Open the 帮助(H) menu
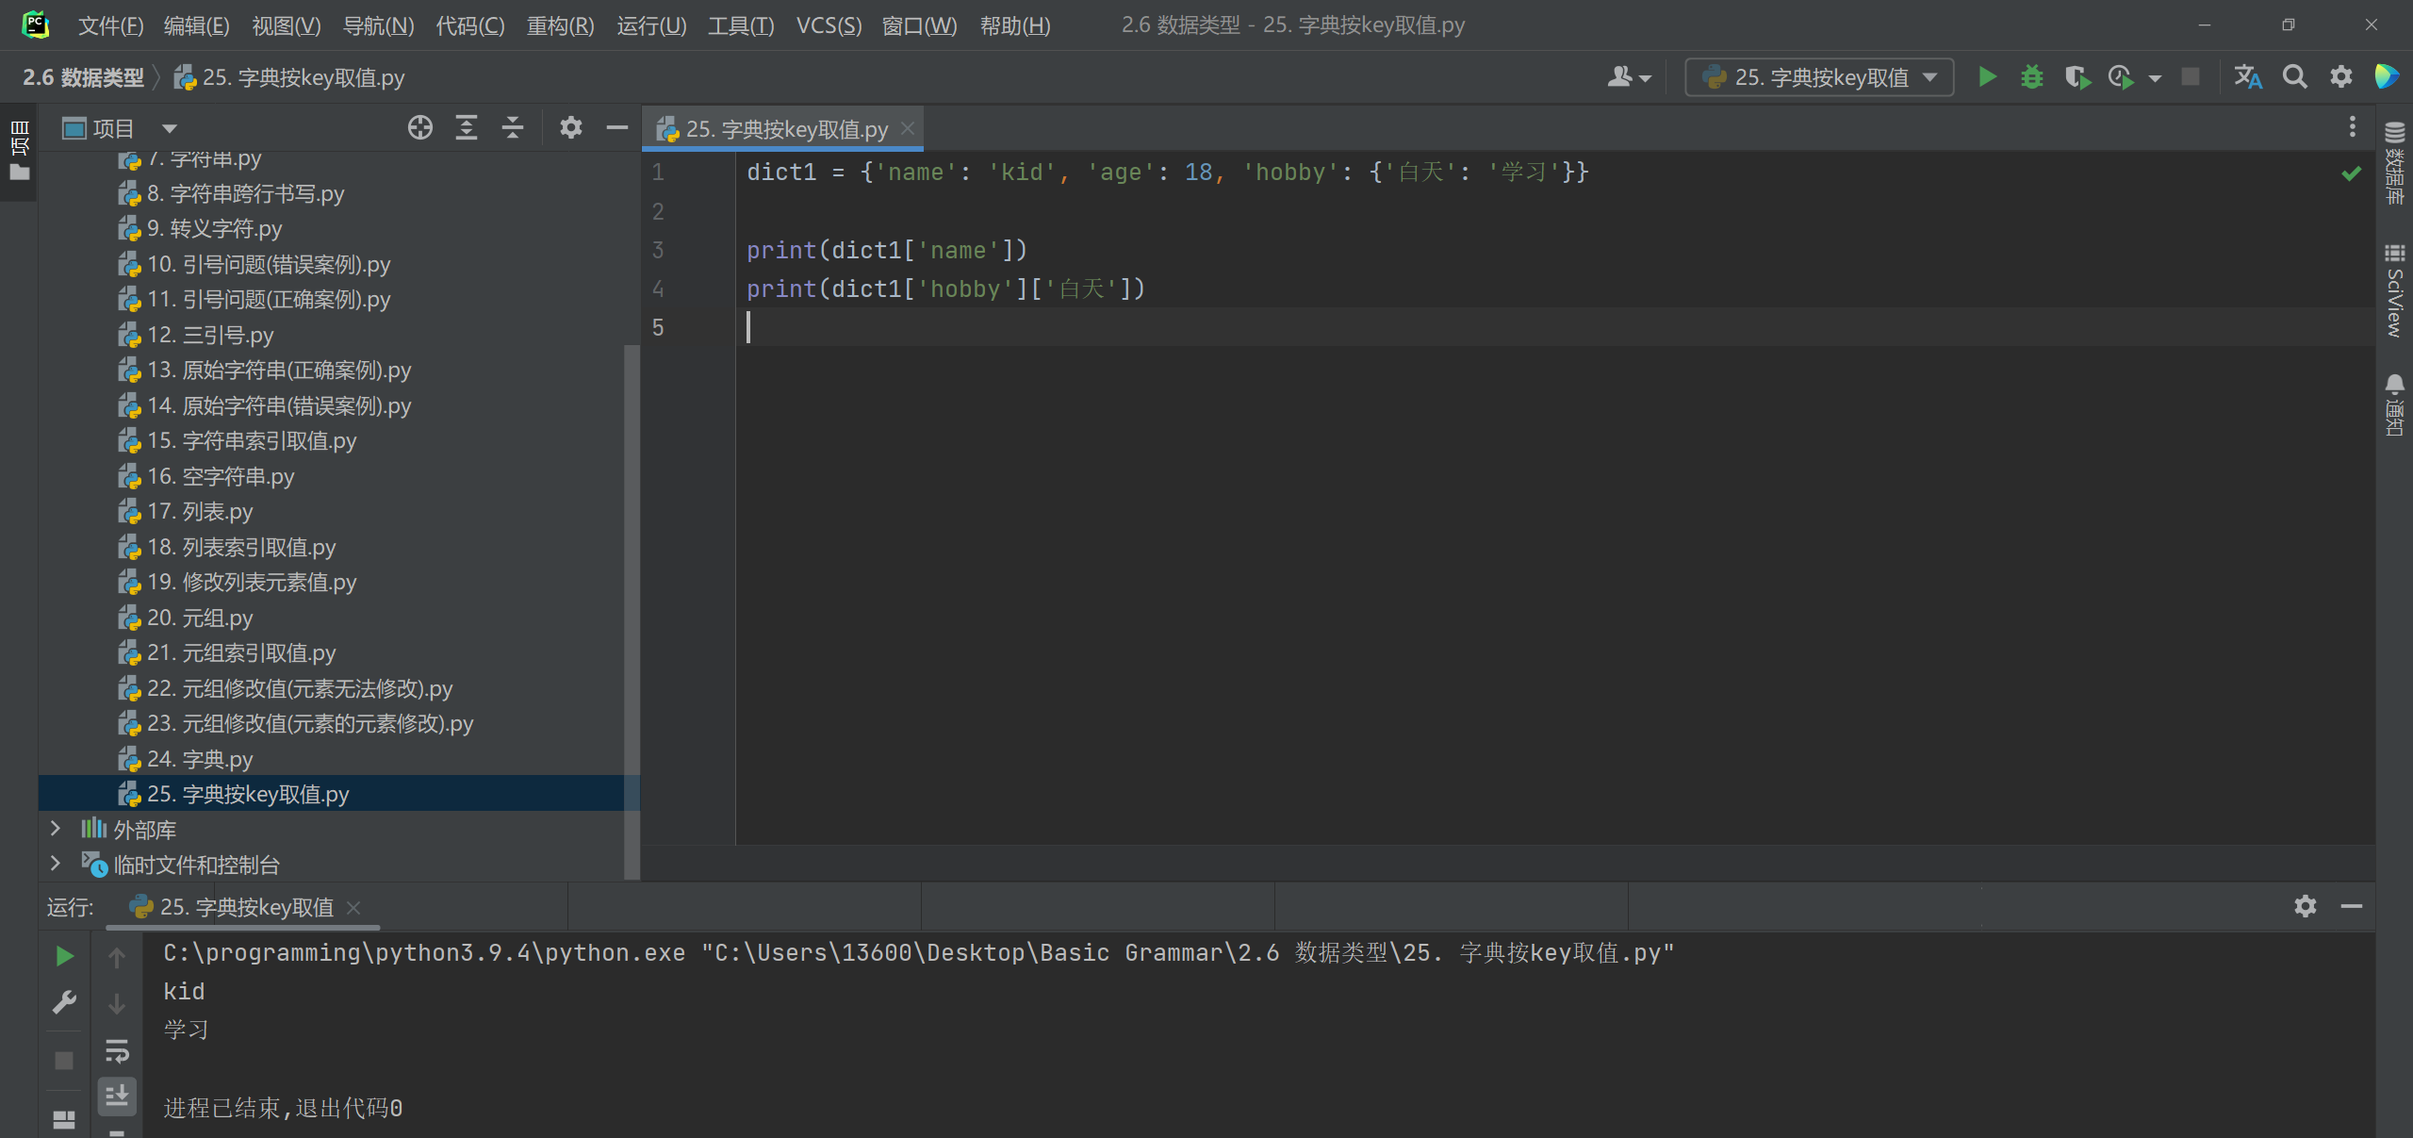This screenshot has height=1138, width=2413. coord(1015,25)
